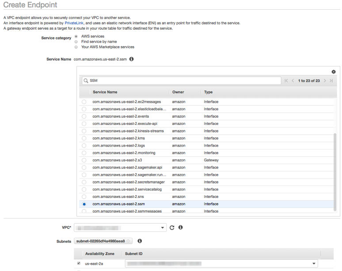The height and width of the screenshot is (271, 342).
Task: Open the us-east-2a Subnet ID dropdown
Action: point(221,263)
